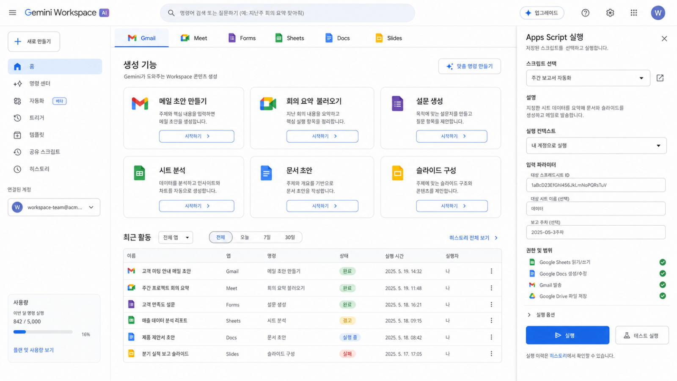Toggle Google Docs 생성/수정 permission check
This screenshot has height=381, width=677.
(663, 273)
